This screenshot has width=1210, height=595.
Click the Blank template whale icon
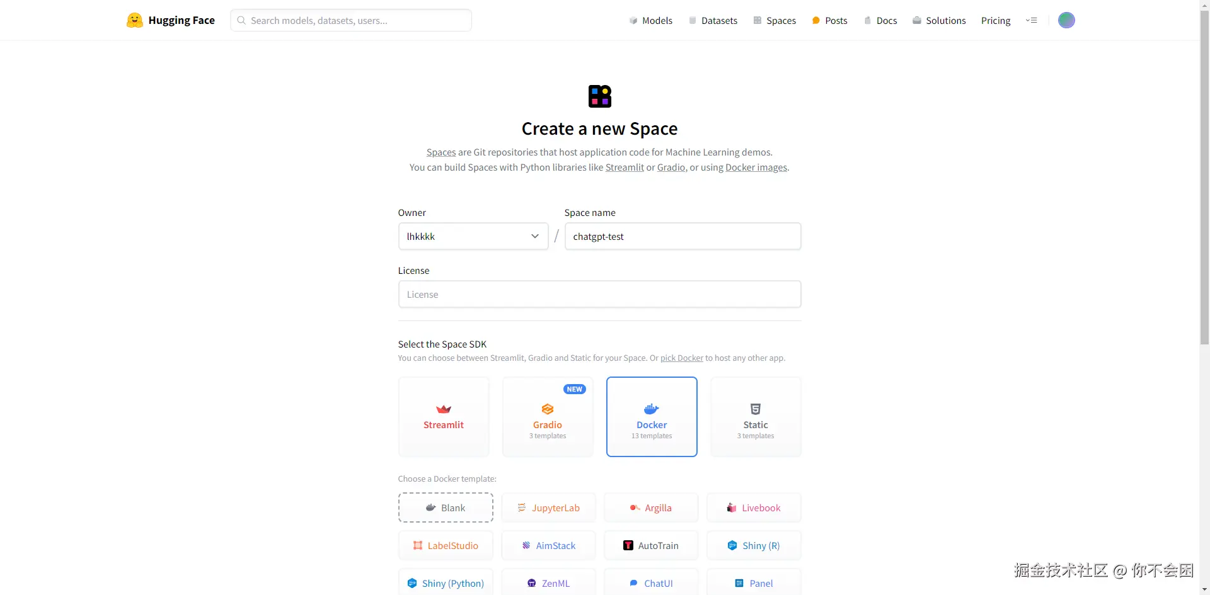pyautogui.click(x=431, y=507)
